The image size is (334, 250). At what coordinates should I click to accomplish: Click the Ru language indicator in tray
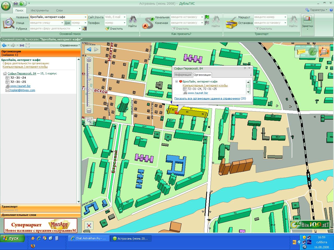(x=309, y=242)
